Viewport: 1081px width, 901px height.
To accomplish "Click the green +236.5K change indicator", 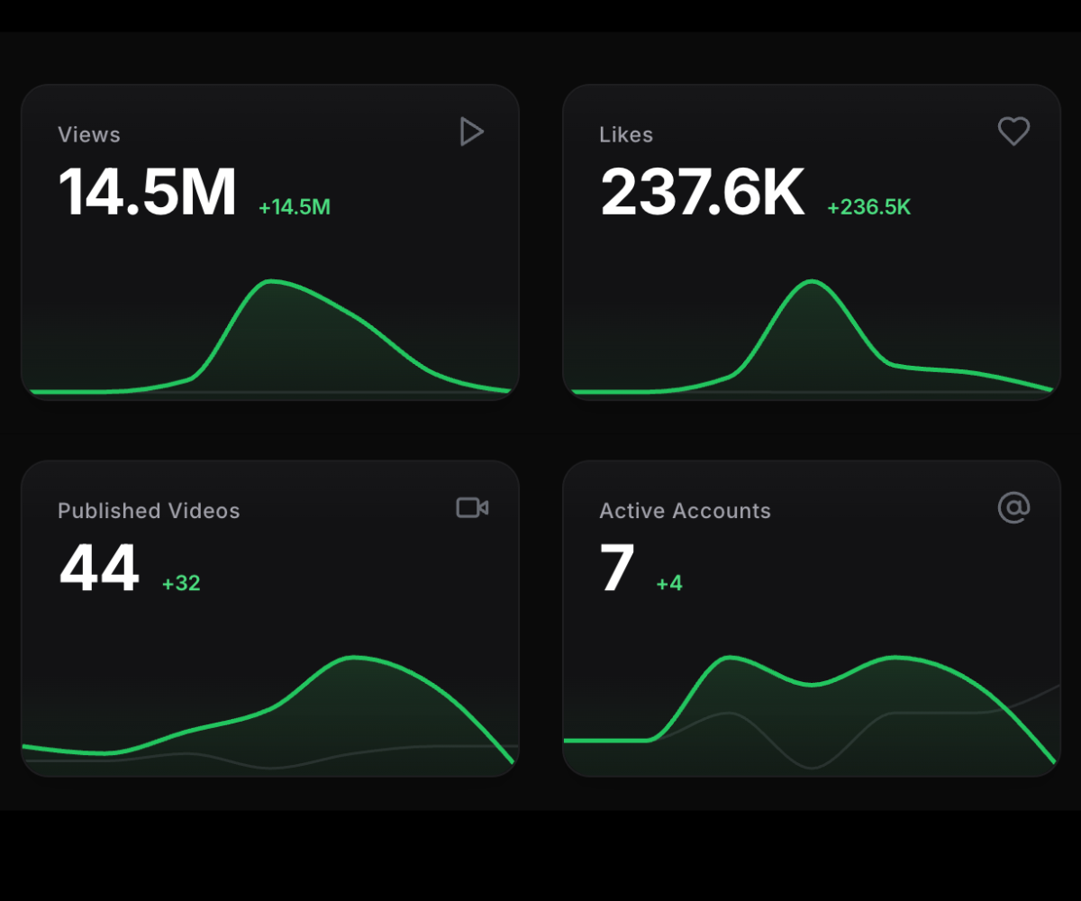I will (x=868, y=207).
